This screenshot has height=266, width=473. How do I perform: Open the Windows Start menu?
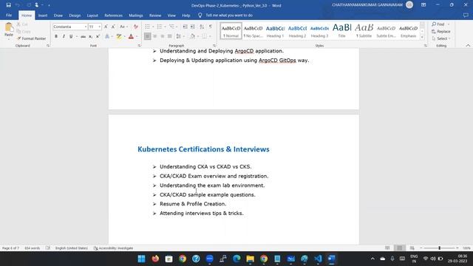point(141,259)
